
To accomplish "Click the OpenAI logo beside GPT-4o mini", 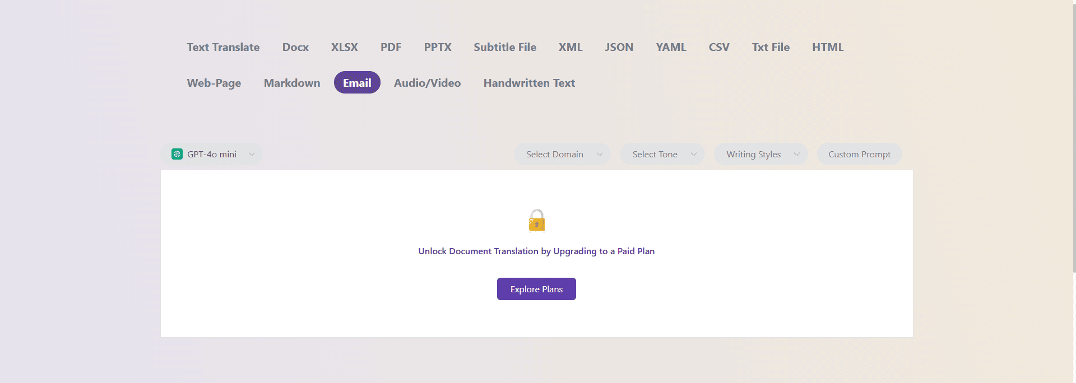I will [177, 154].
